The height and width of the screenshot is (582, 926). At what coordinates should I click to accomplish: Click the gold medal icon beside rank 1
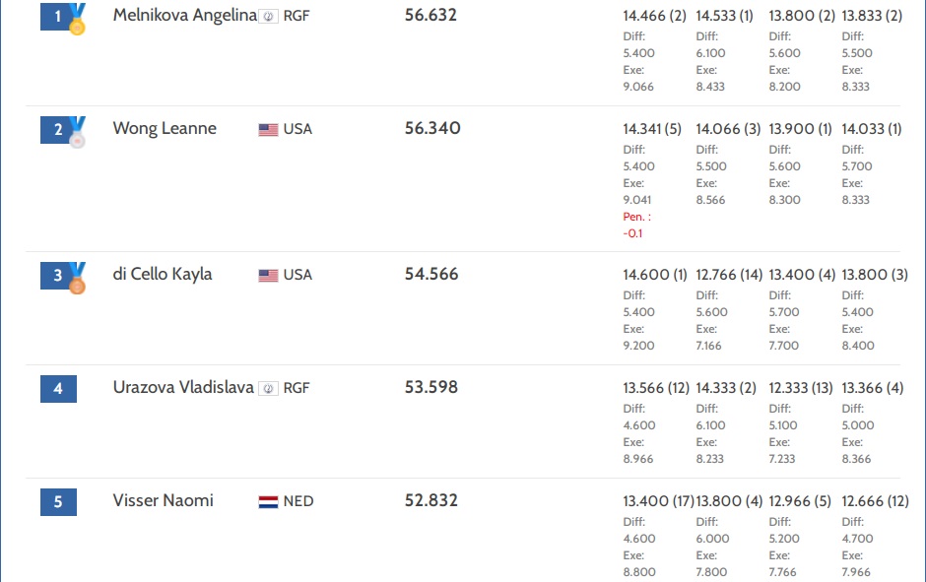pos(77,19)
